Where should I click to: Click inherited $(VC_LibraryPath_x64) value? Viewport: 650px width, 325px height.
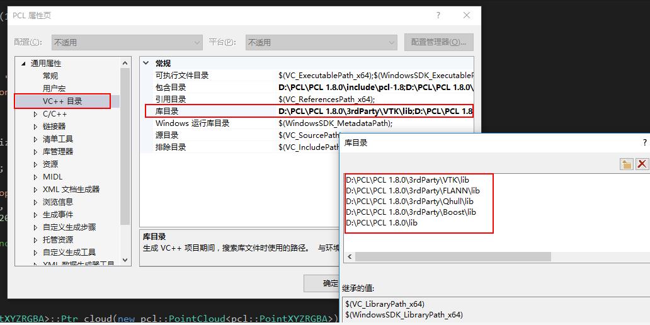tap(385, 304)
